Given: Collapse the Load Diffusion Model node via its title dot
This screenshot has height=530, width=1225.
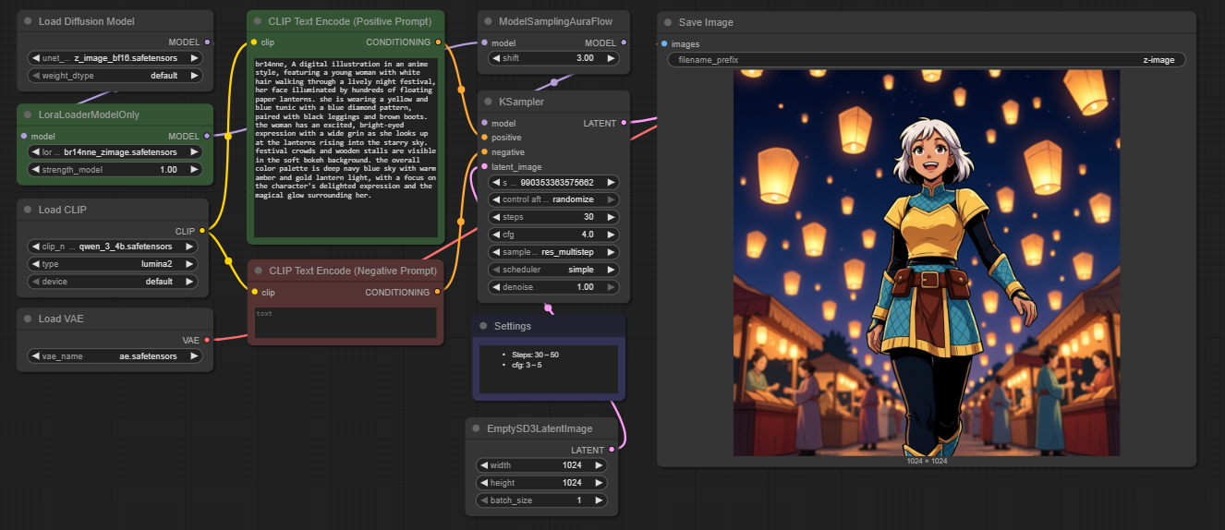Looking at the screenshot, I should (28, 21).
